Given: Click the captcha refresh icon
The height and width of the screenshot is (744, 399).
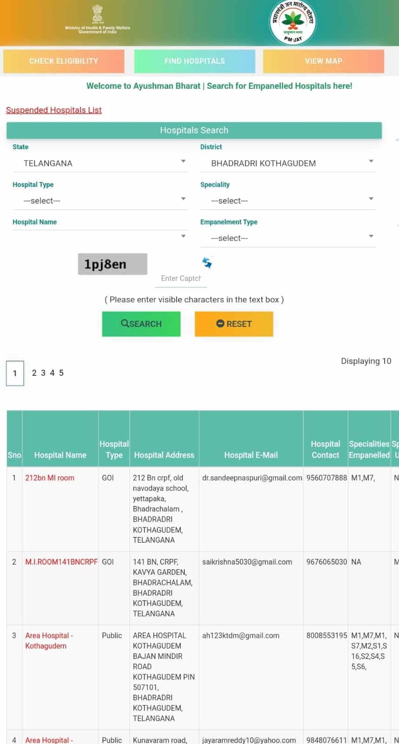Looking at the screenshot, I should tap(207, 263).
